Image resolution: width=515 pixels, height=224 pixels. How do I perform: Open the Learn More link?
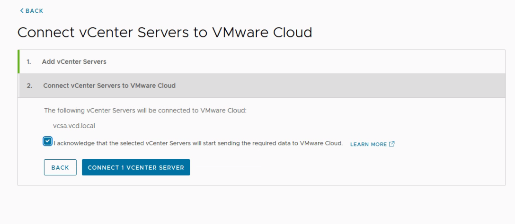tap(368, 144)
